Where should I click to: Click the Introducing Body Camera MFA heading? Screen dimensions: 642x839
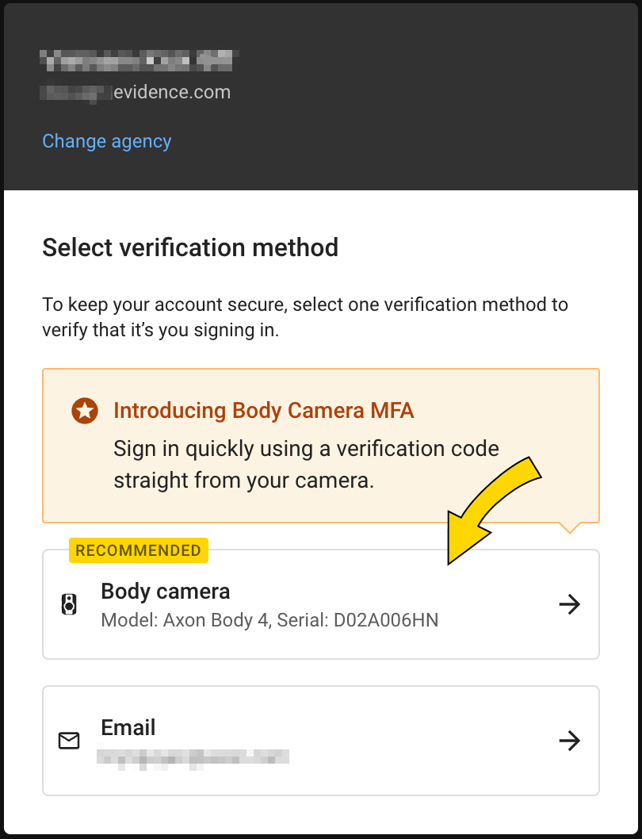click(263, 411)
